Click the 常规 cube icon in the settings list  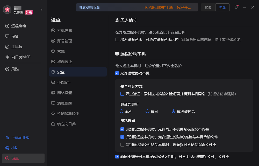coord(53,51)
